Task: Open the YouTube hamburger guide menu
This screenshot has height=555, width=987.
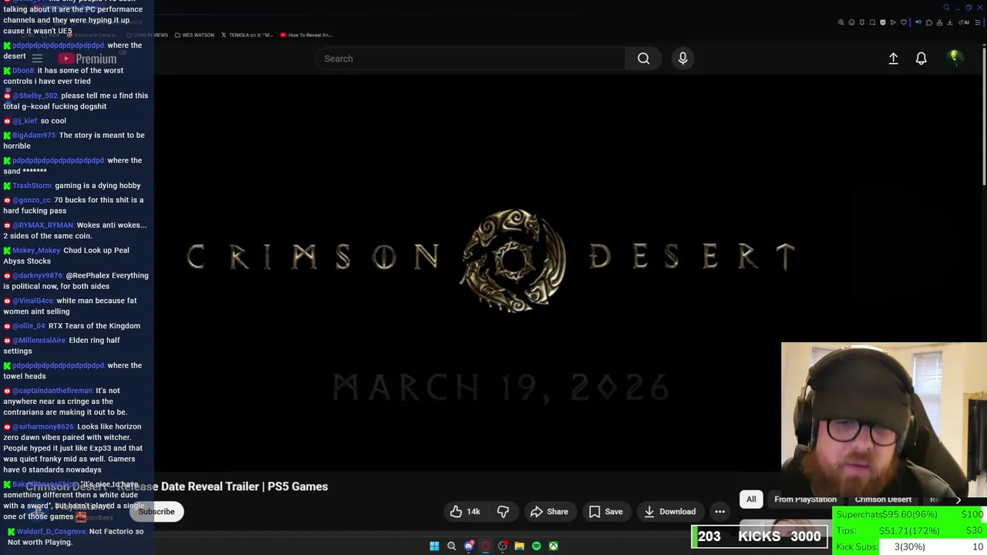Action: (x=37, y=59)
